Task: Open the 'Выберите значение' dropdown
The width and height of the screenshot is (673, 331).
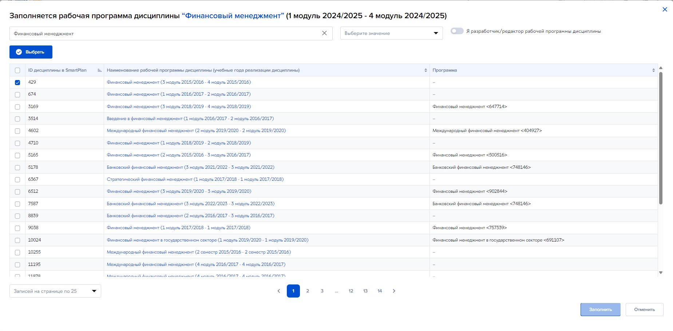Action: pos(391,33)
